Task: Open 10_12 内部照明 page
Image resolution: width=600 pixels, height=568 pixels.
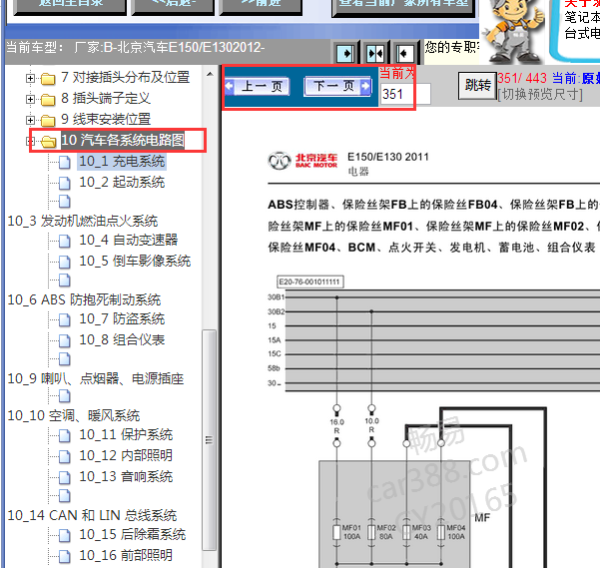Action: (126, 456)
